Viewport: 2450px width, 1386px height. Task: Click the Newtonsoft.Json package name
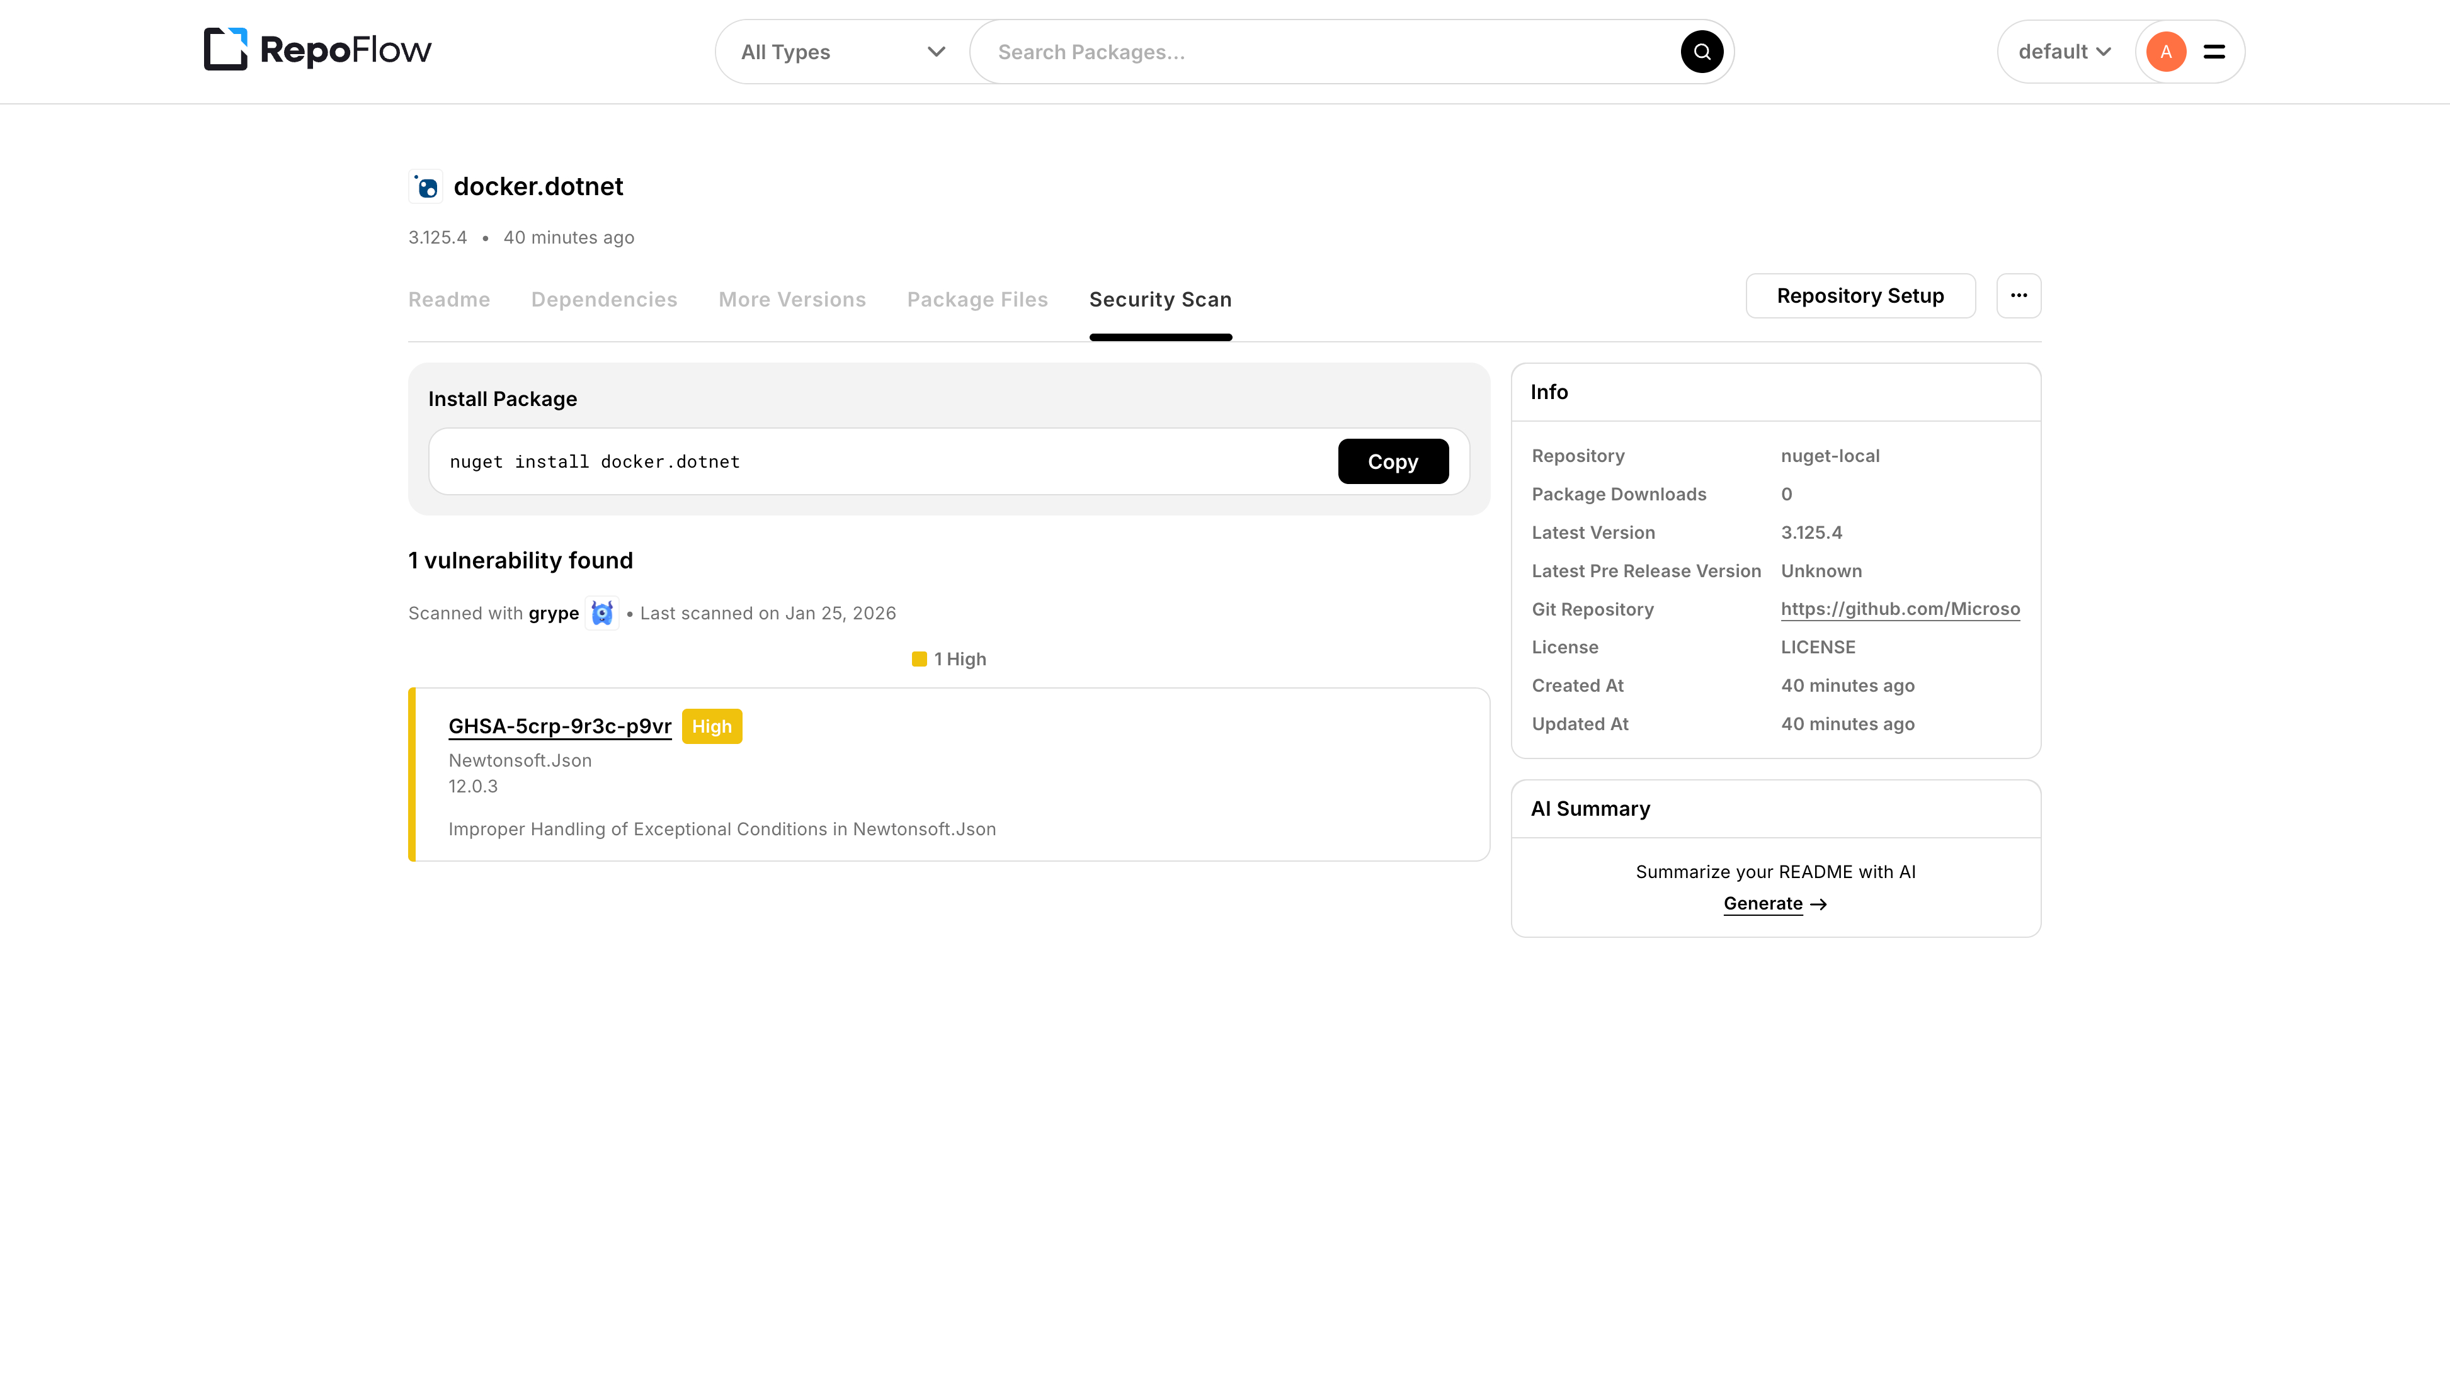(x=520, y=760)
